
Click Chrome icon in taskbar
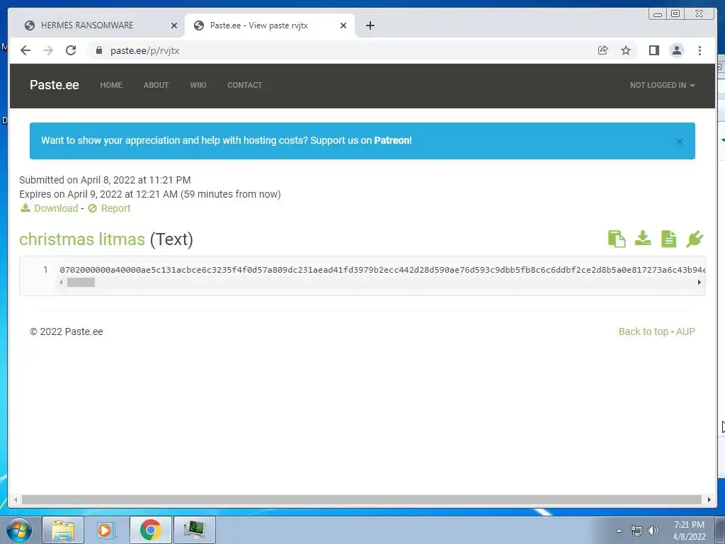pos(150,530)
